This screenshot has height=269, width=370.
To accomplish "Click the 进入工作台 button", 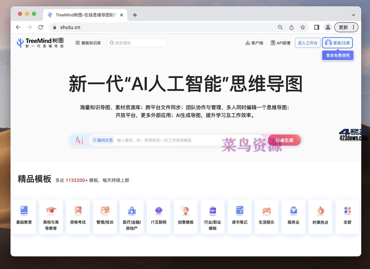I will (x=308, y=42).
